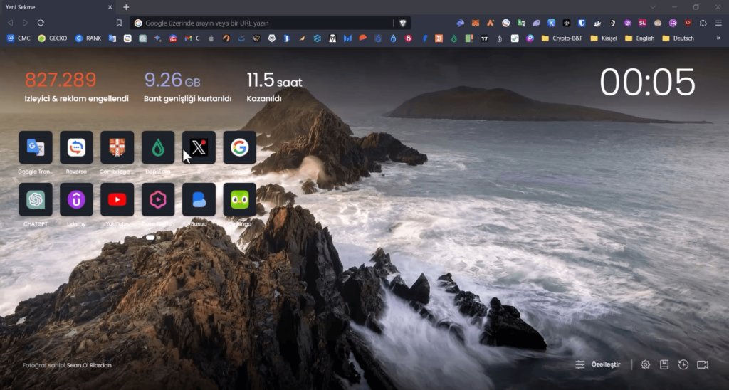Open the X shortcut tile
The height and width of the screenshot is (390, 729).
click(199, 147)
